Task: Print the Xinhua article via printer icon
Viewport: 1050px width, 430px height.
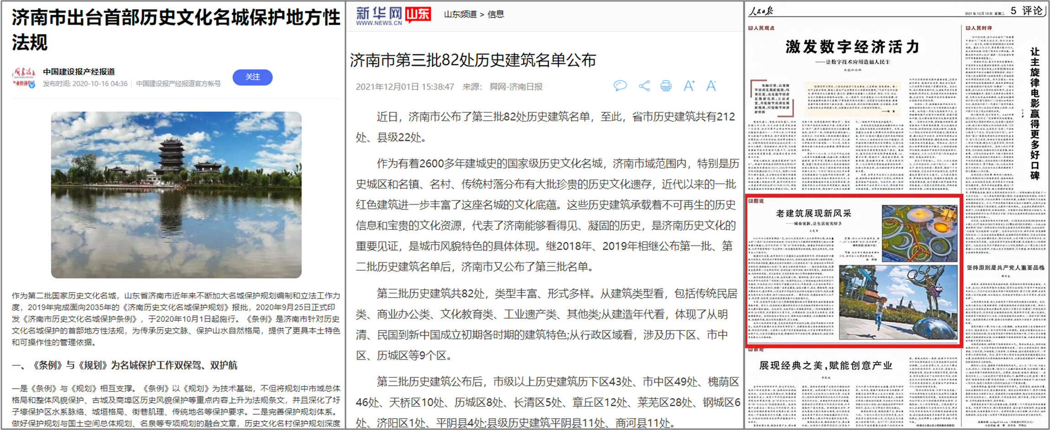Action: click(666, 86)
